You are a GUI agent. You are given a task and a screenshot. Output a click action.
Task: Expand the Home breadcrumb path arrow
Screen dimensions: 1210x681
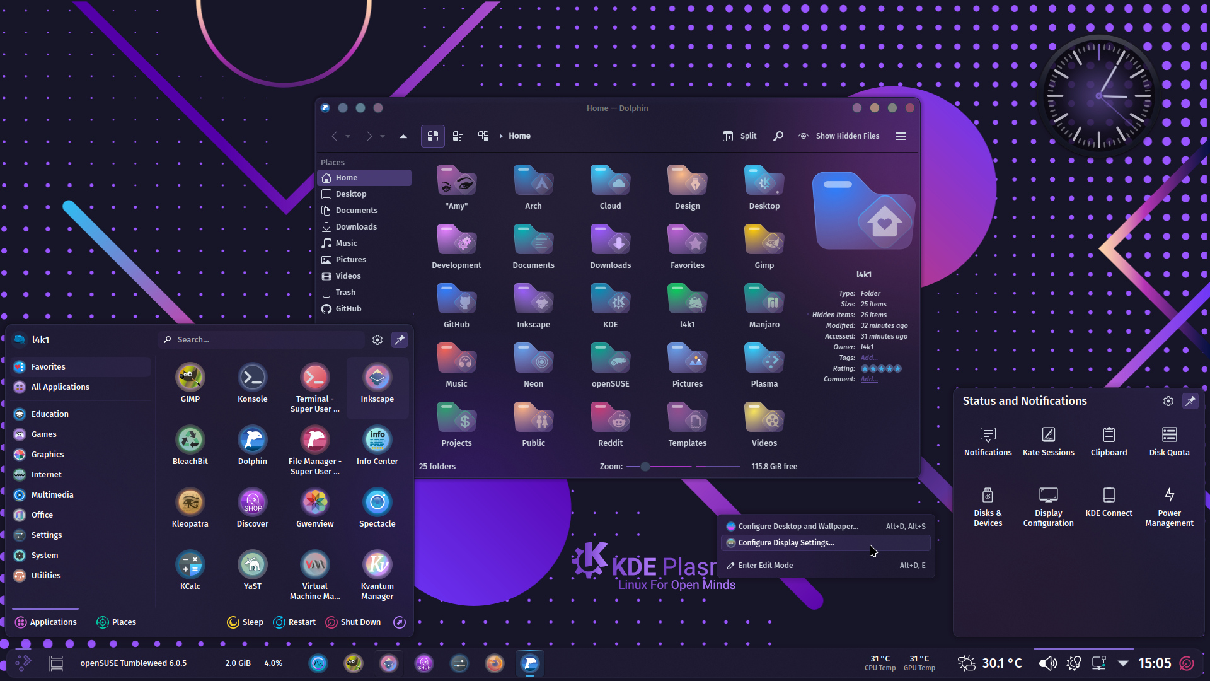(x=501, y=136)
